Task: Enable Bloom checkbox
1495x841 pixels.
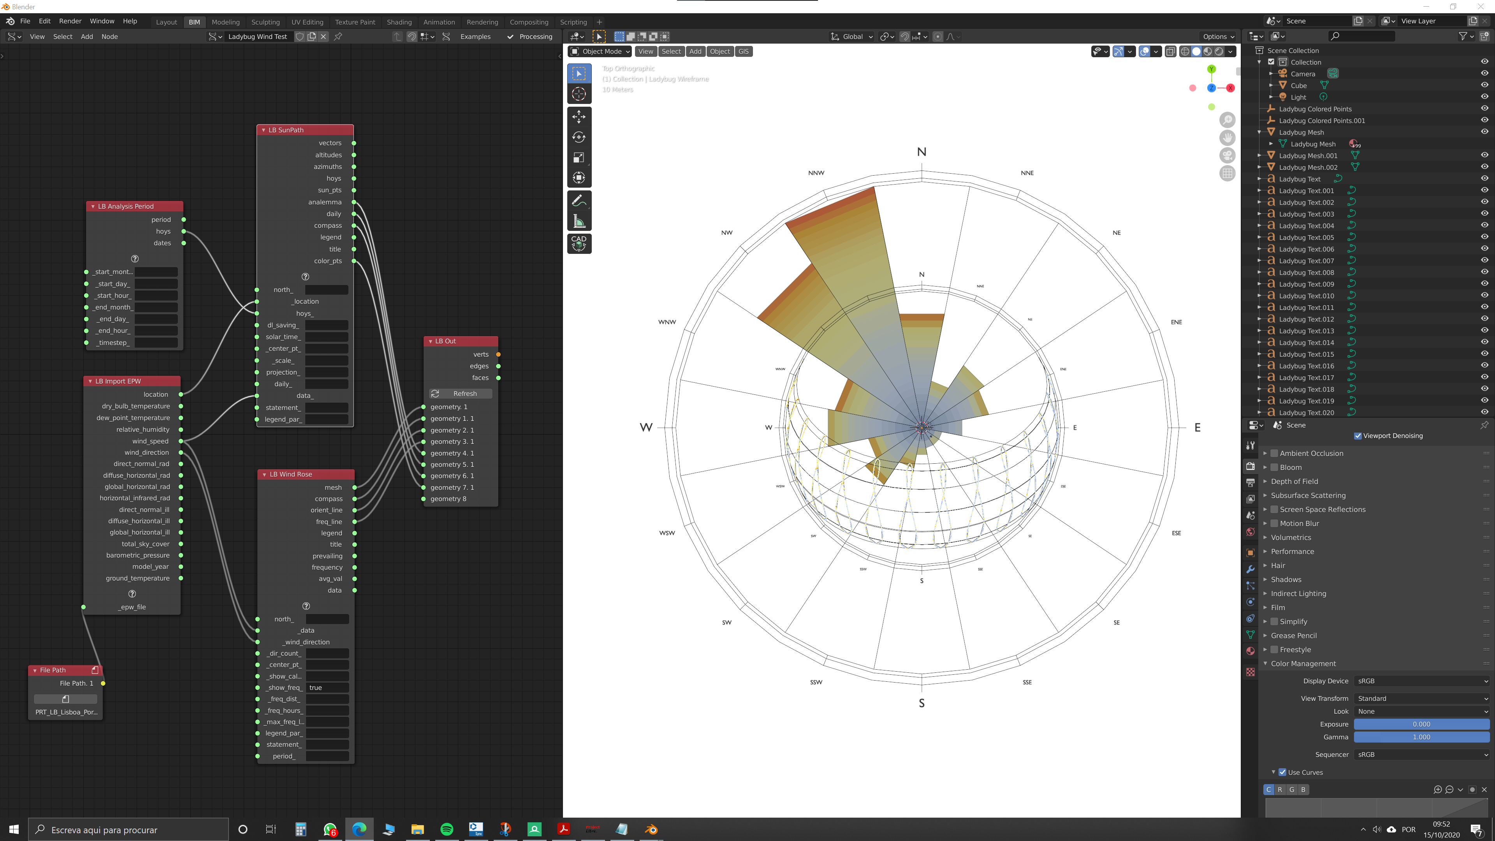Action: coord(1275,467)
